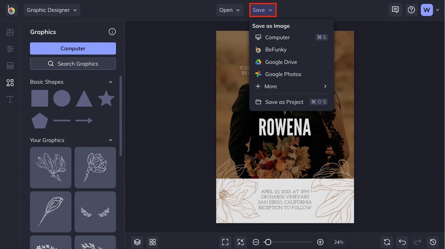Select the tulip stem graphic thumbnail

click(50, 211)
